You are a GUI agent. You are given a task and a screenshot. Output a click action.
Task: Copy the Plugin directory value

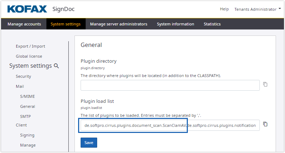tap(265, 85)
